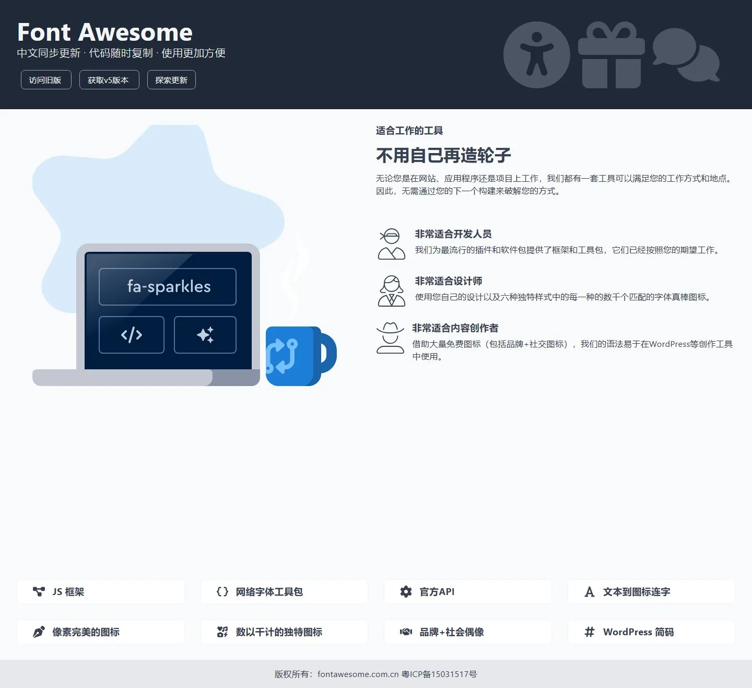Click the hashtag icon for WordPress 简码
752x688 pixels.
[x=590, y=632]
